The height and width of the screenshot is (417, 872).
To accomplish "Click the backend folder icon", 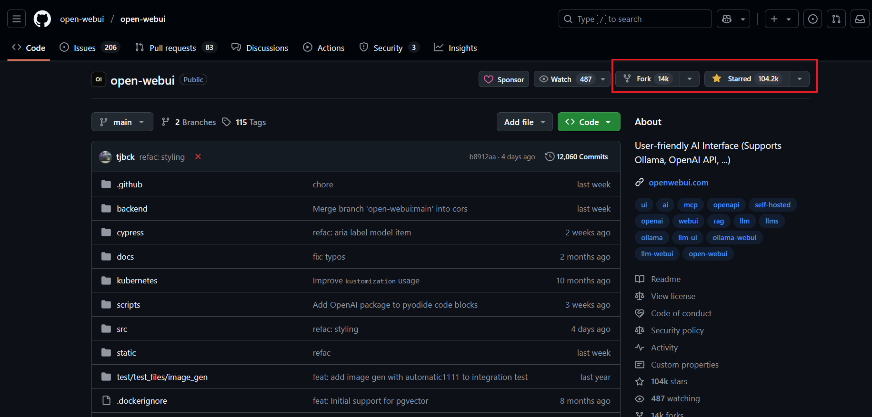I will 106,208.
